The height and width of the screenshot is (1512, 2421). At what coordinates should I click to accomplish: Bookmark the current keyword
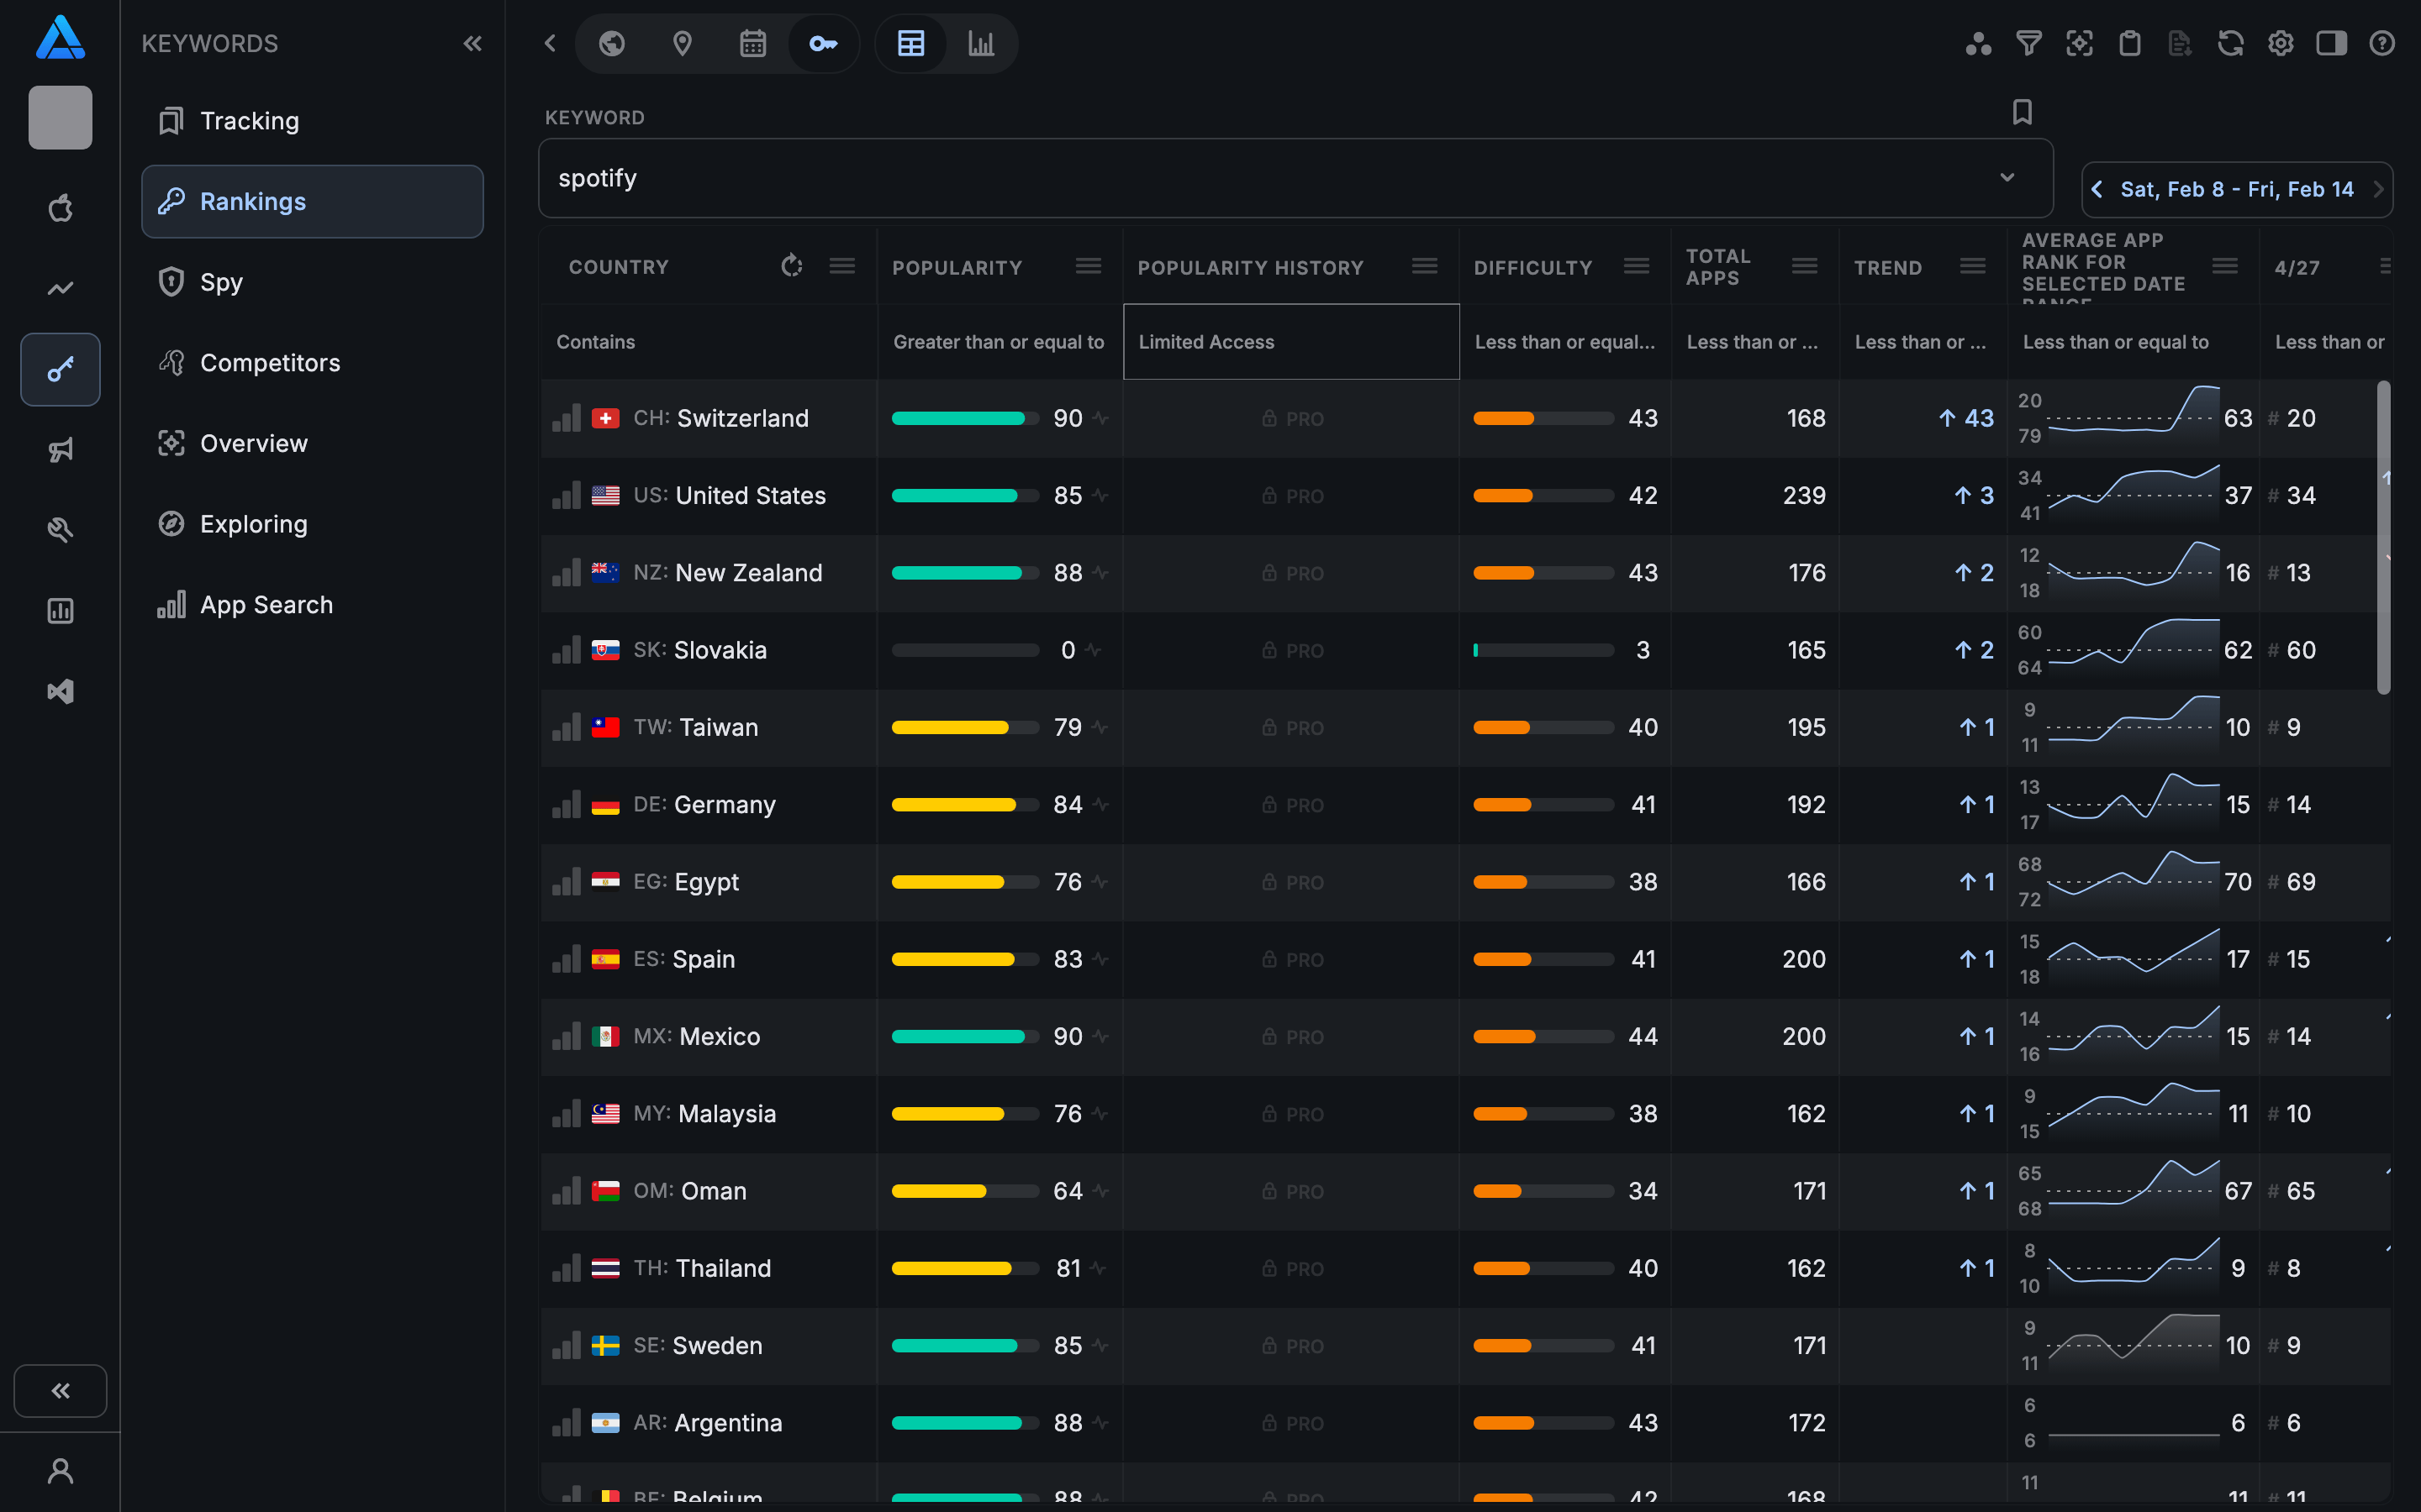(2022, 112)
